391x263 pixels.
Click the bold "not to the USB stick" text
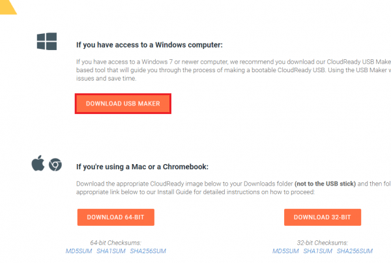(325, 184)
